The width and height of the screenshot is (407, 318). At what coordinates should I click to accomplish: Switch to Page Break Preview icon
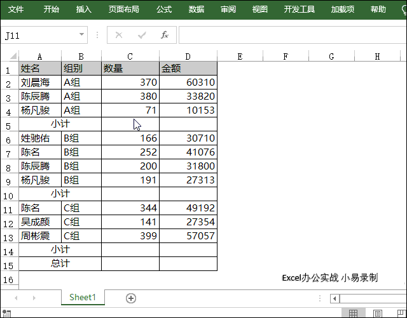[x=401, y=313]
